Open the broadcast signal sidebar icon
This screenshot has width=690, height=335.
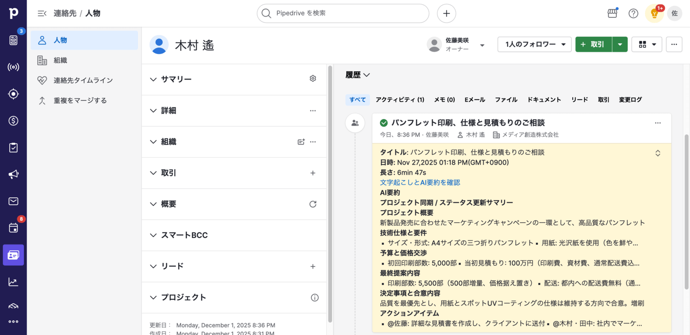pyautogui.click(x=13, y=67)
